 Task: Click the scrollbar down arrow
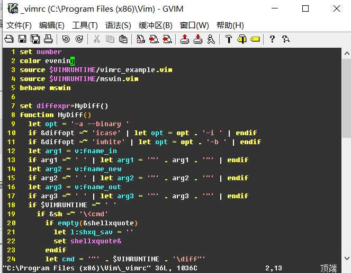[x=347, y=258]
